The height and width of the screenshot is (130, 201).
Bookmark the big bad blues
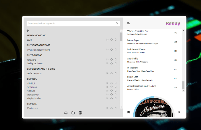point(116,63)
